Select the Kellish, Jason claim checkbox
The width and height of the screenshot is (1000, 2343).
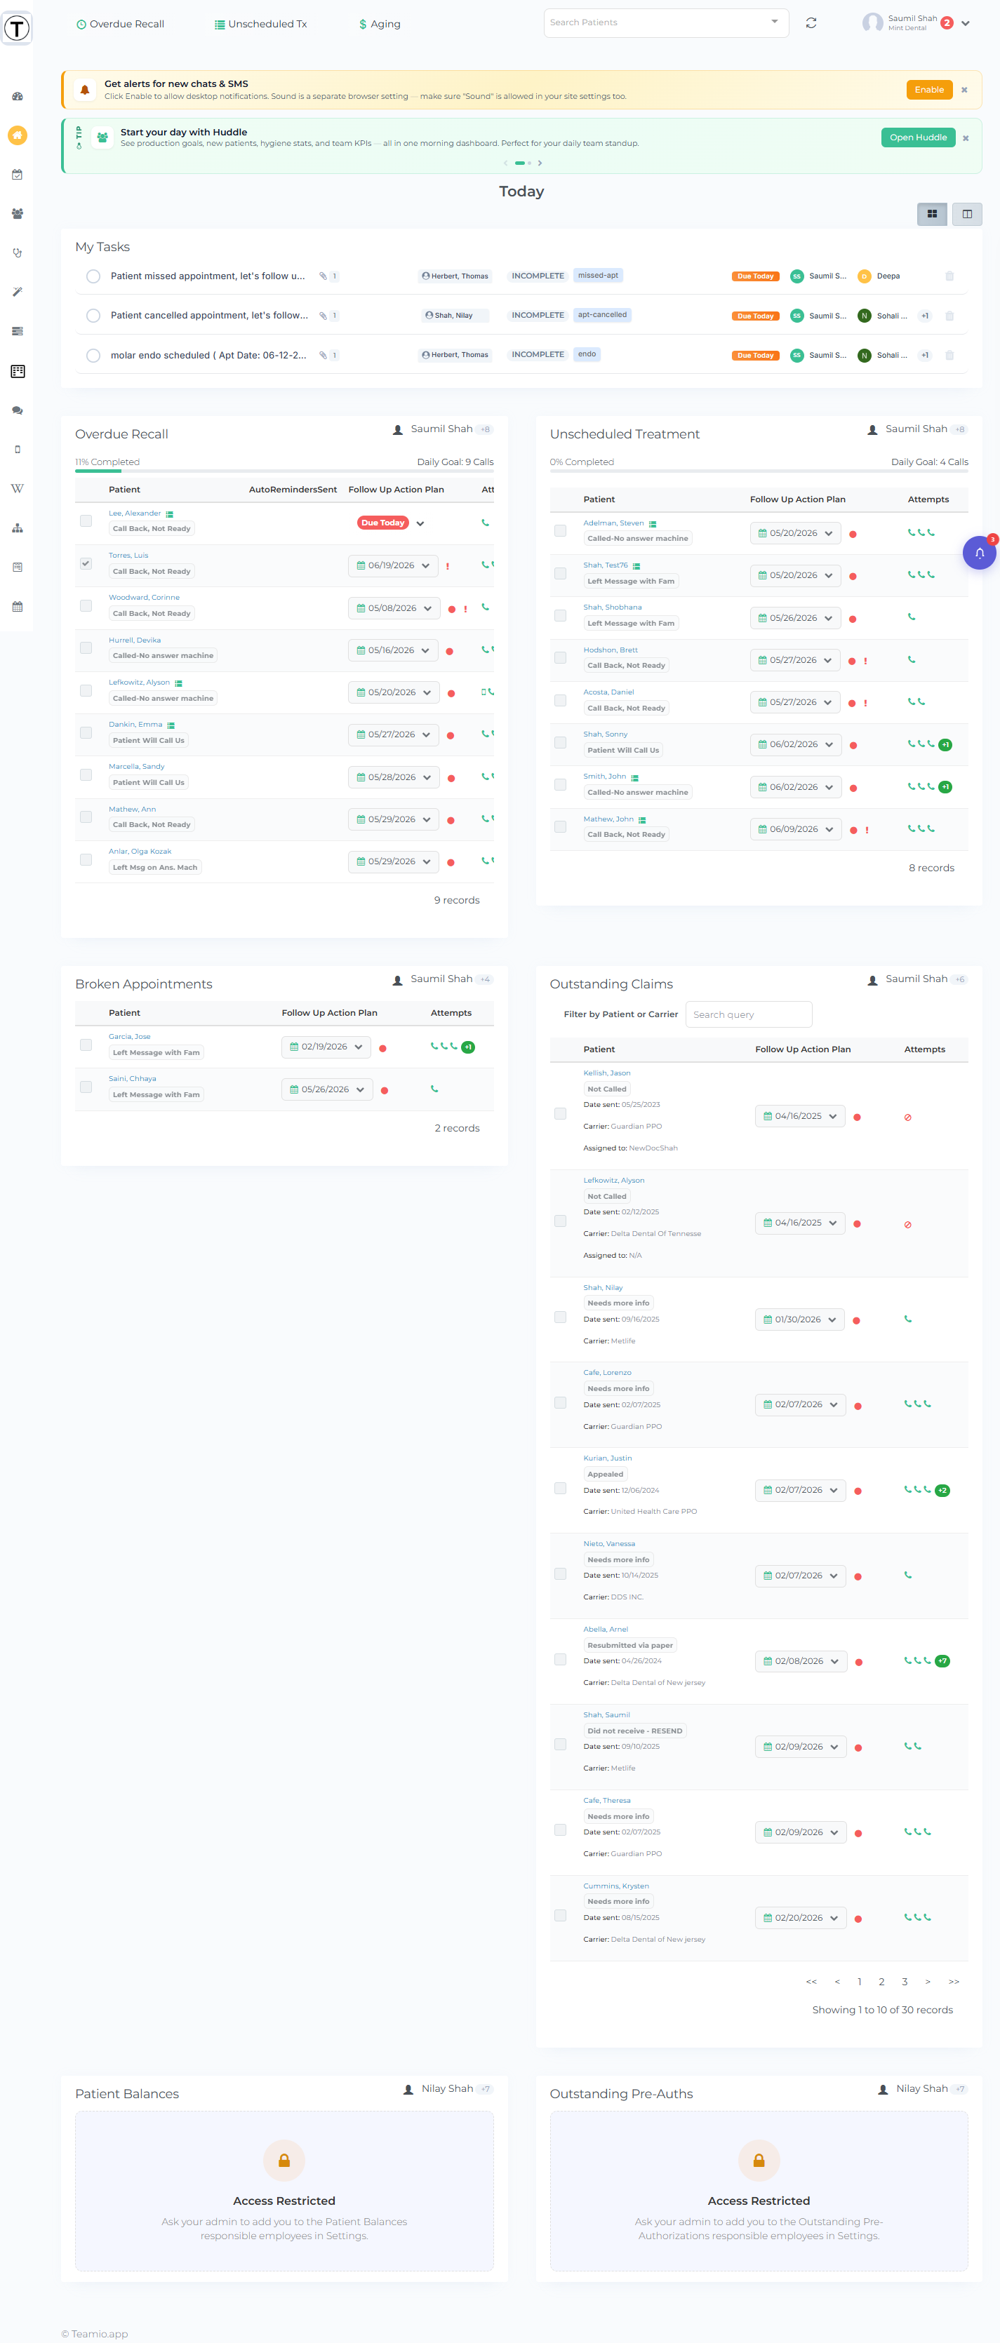(559, 1113)
